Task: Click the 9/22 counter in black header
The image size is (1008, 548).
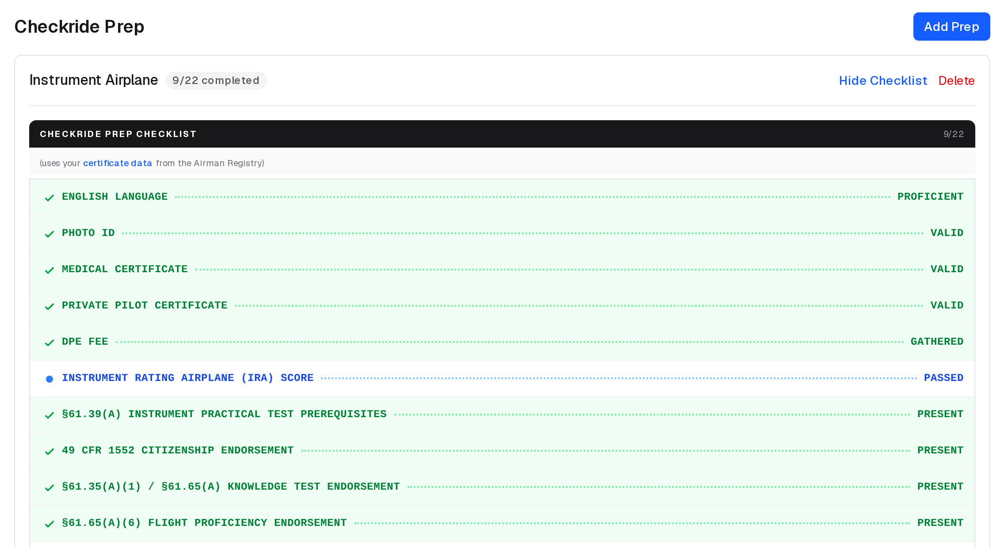Action: pyautogui.click(x=954, y=134)
